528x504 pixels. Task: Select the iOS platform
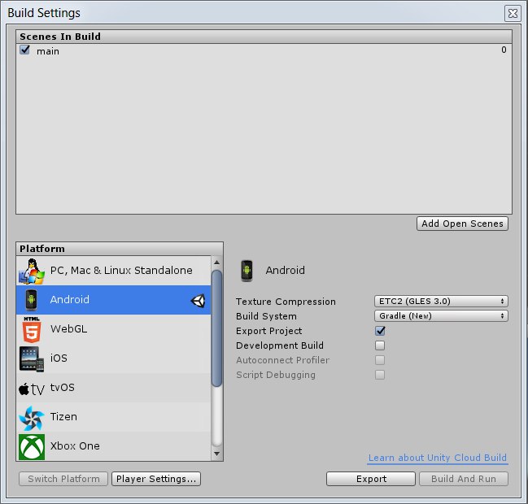(x=113, y=358)
